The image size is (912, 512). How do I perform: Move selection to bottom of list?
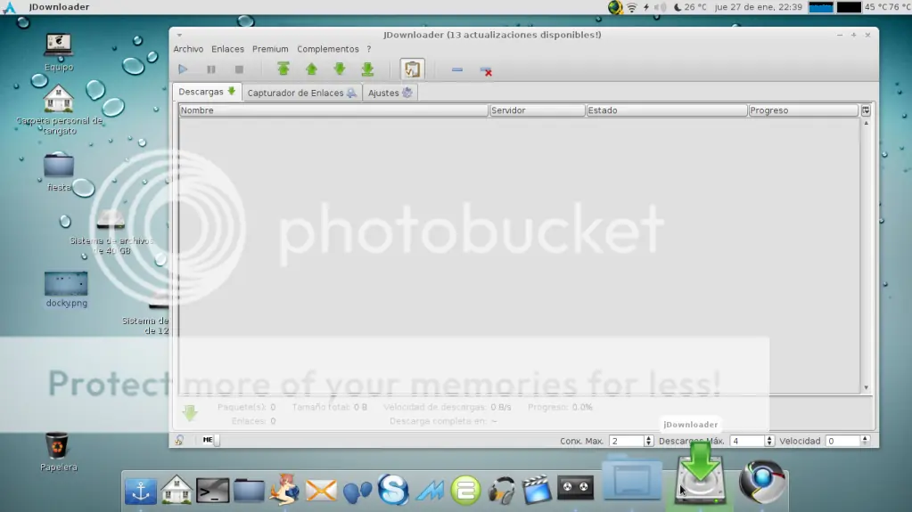(367, 69)
